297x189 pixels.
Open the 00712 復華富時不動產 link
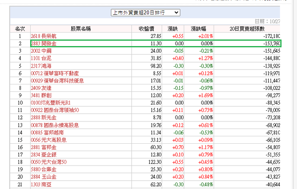55,73
